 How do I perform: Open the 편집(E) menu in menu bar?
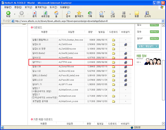pyautogui.click(x=18, y=7)
